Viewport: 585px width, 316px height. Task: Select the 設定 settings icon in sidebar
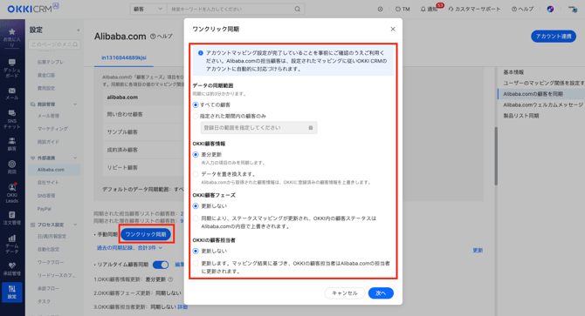pyautogui.click(x=12, y=292)
